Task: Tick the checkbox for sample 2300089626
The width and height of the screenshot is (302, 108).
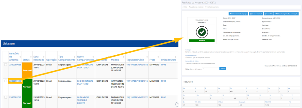Action: 6,65
